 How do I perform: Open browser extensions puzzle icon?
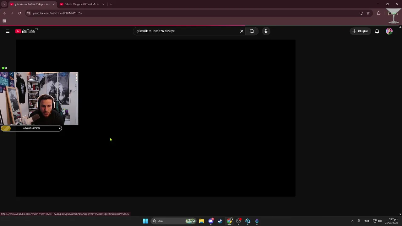click(378, 13)
